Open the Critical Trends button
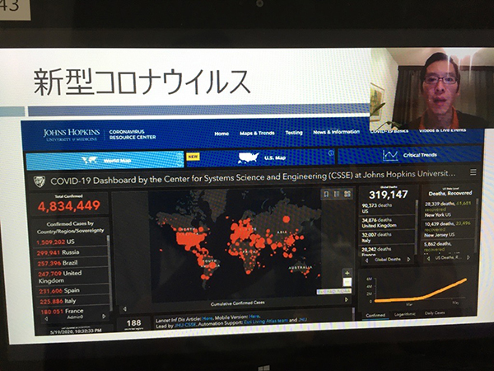494x371 pixels. 412,156
